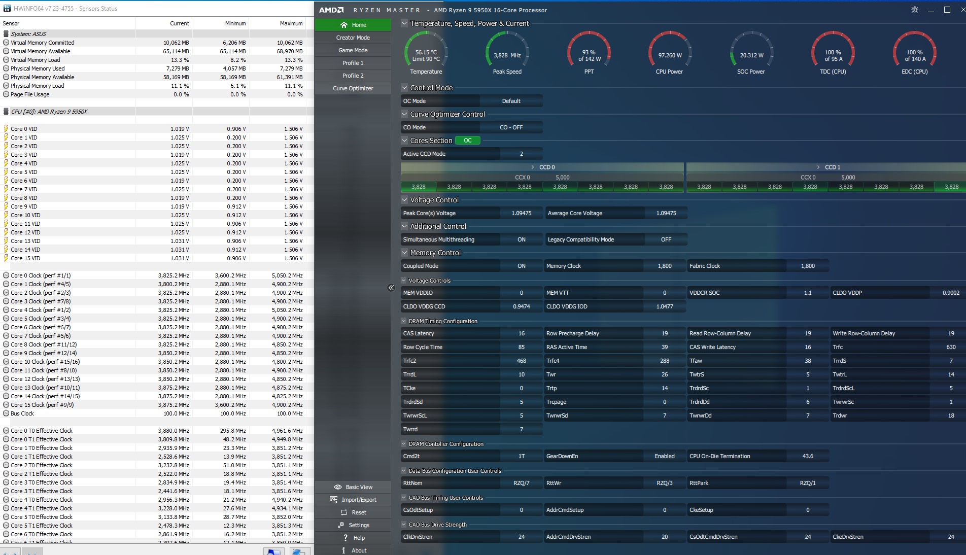Viewport: 966px width, 555px height.
Task: Toggle Legacy Compatibility Mode OFF value
Action: [x=666, y=239]
